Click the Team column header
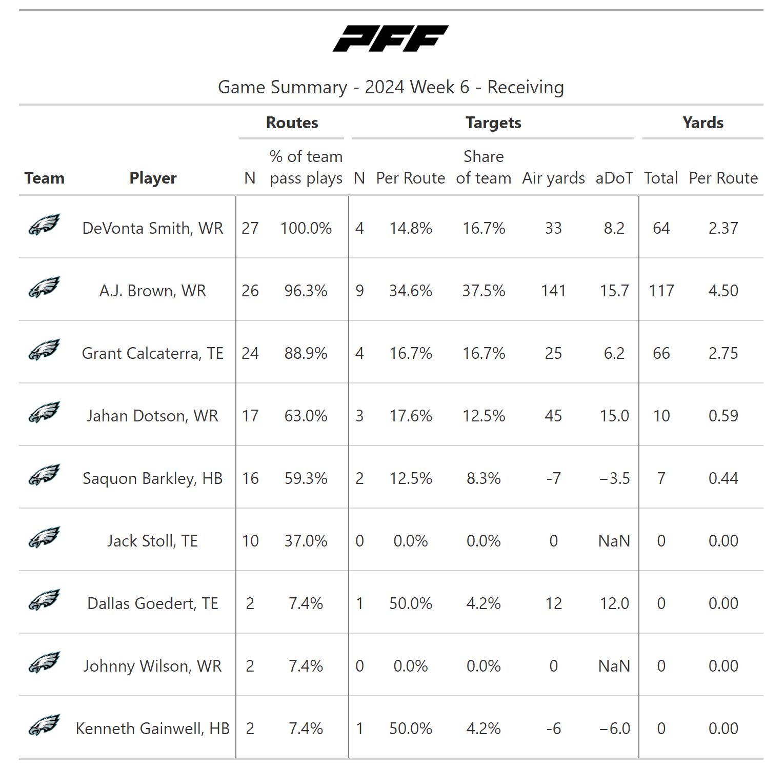Screen dimensions: 765x769 click(45, 178)
